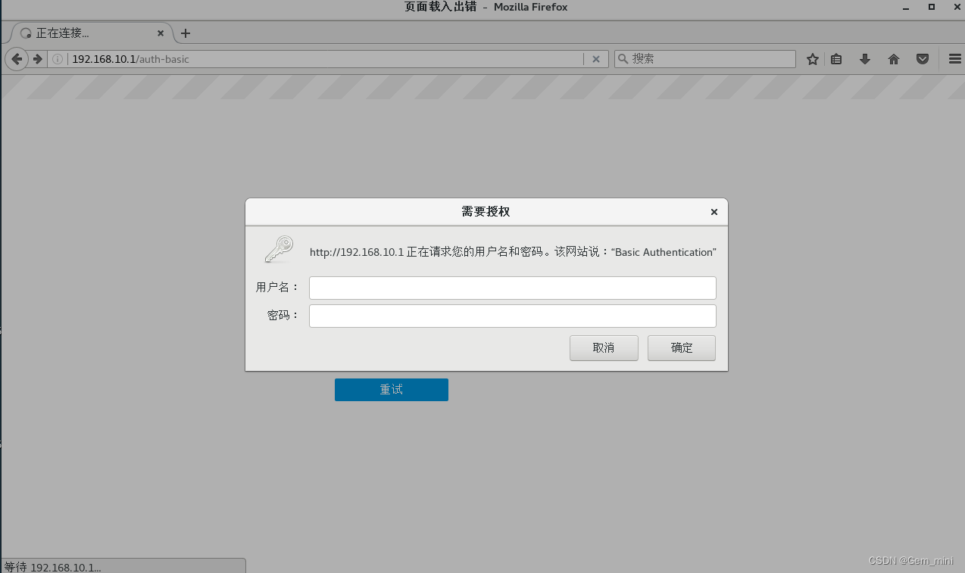Click inside the 用户名 input field
Viewport: 965px width, 573px height.
512,288
